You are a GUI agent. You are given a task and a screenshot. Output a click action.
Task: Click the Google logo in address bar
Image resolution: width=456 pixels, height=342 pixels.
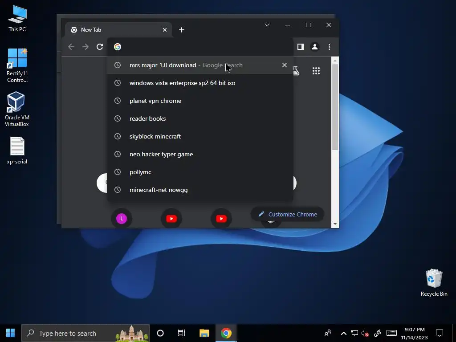118,47
